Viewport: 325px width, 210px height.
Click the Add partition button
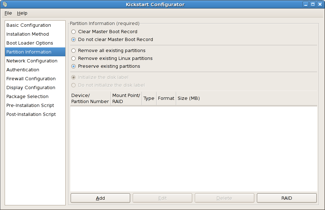(x=100, y=198)
